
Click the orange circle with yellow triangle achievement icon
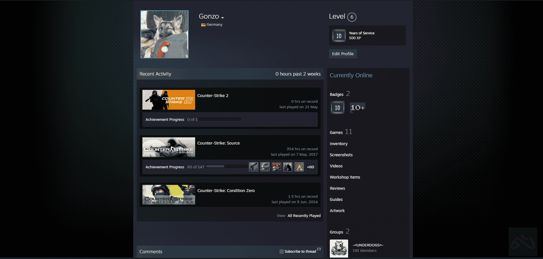coord(299,167)
